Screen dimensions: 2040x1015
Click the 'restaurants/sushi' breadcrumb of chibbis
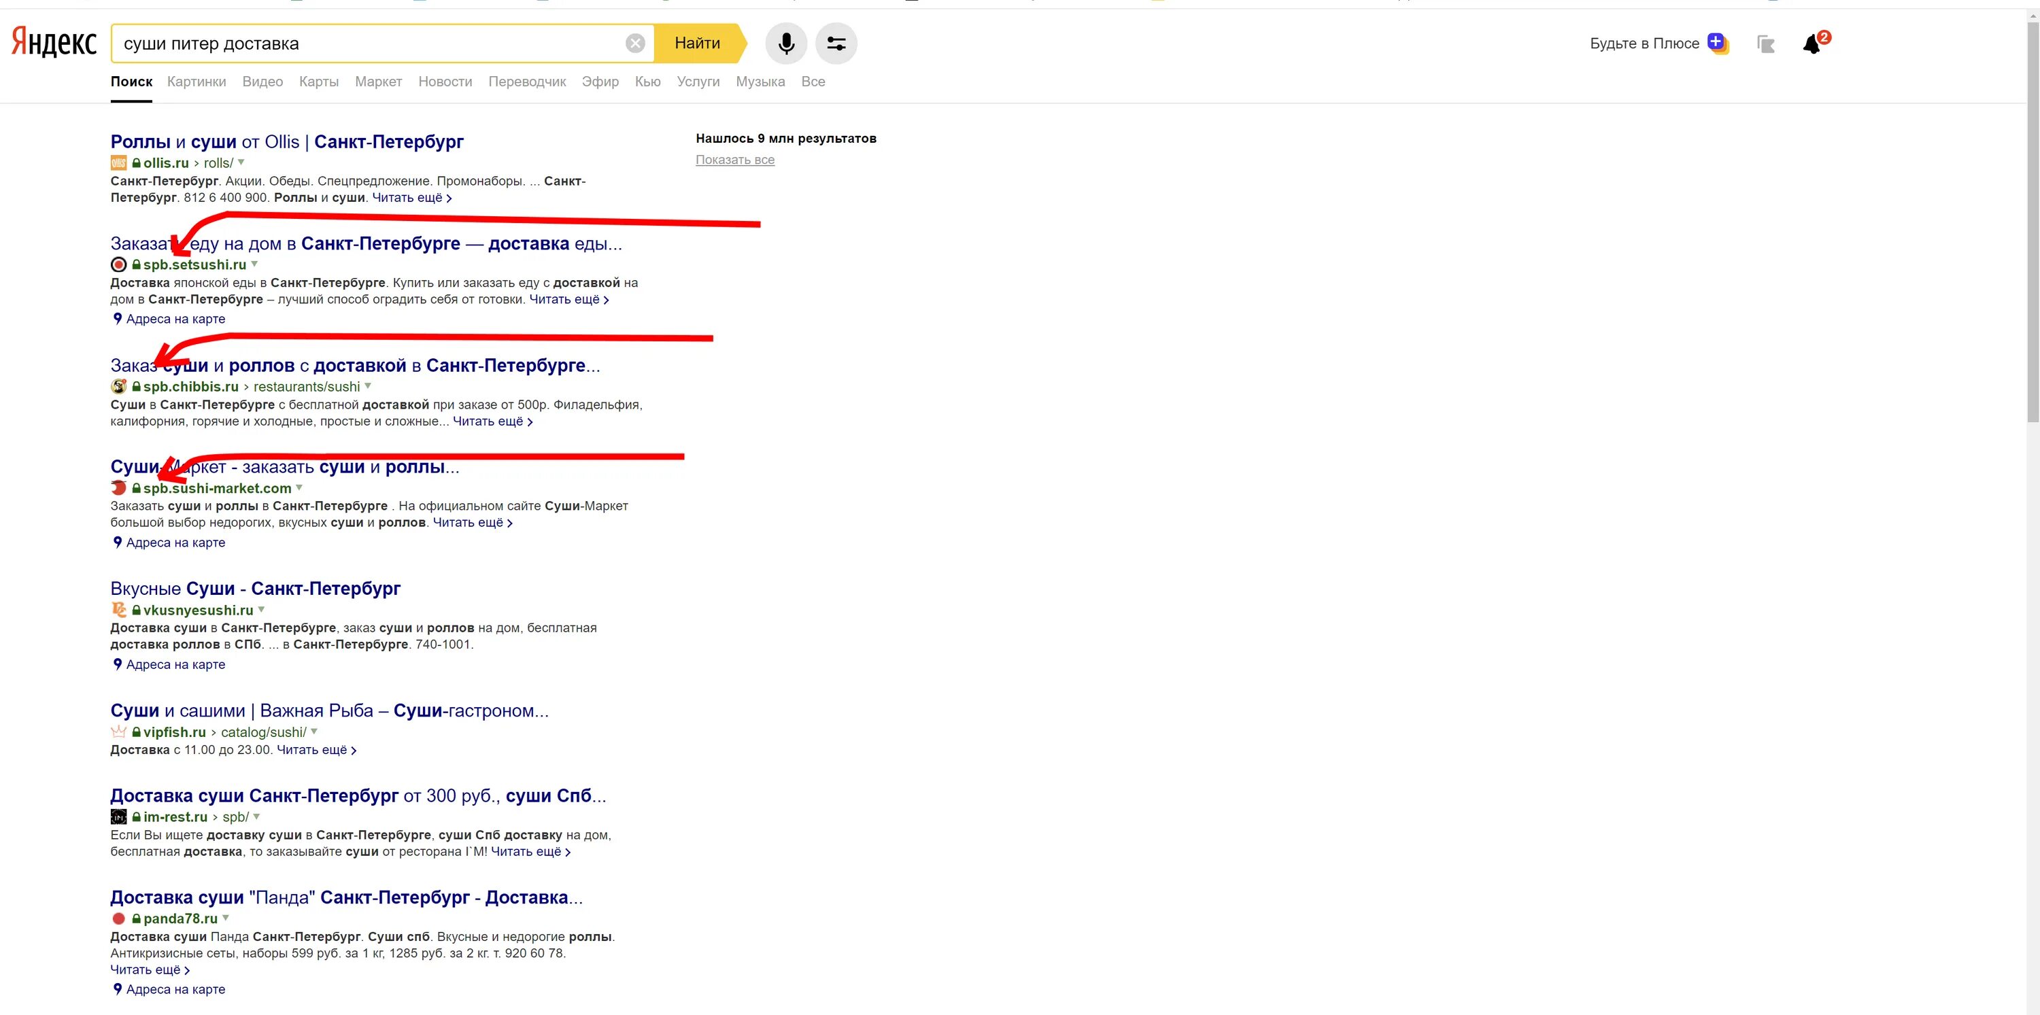pyautogui.click(x=307, y=386)
